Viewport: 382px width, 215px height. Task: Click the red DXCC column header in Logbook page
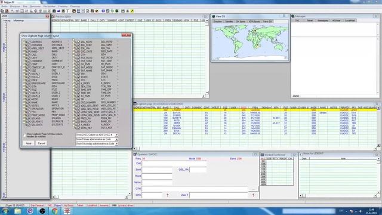click(244, 107)
